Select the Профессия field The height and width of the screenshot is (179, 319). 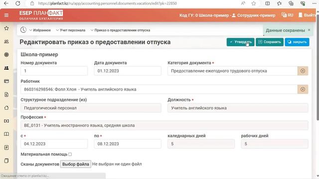click(x=164, y=125)
